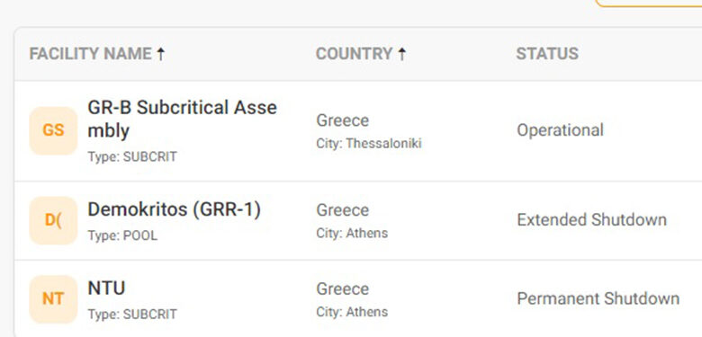Image resolution: width=702 pixels, height=337 pixels.
Task: Click City: Thessaloniki text
Action: tap(369, 144)
